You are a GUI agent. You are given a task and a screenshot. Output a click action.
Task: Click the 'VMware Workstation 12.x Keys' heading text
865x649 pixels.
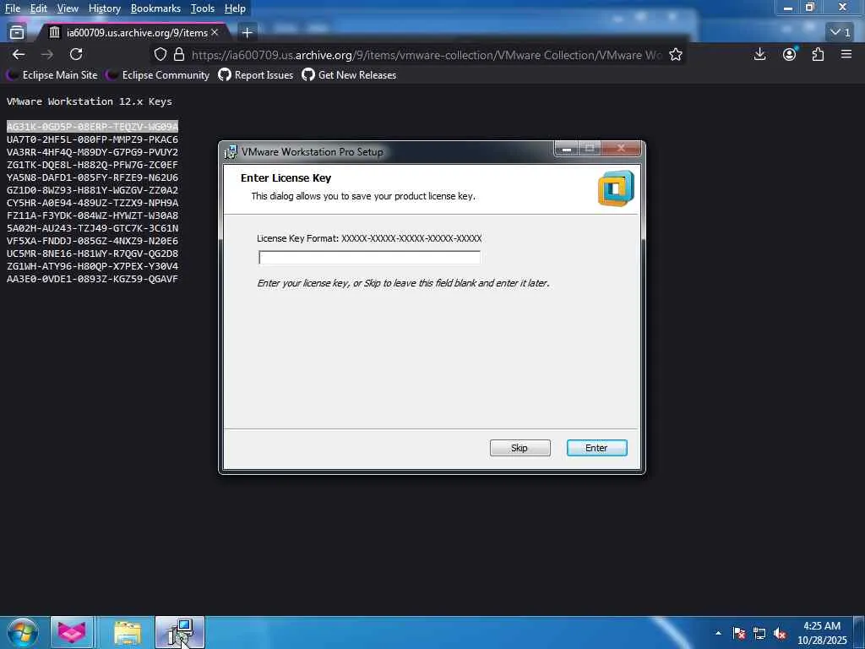coord(90,101)
